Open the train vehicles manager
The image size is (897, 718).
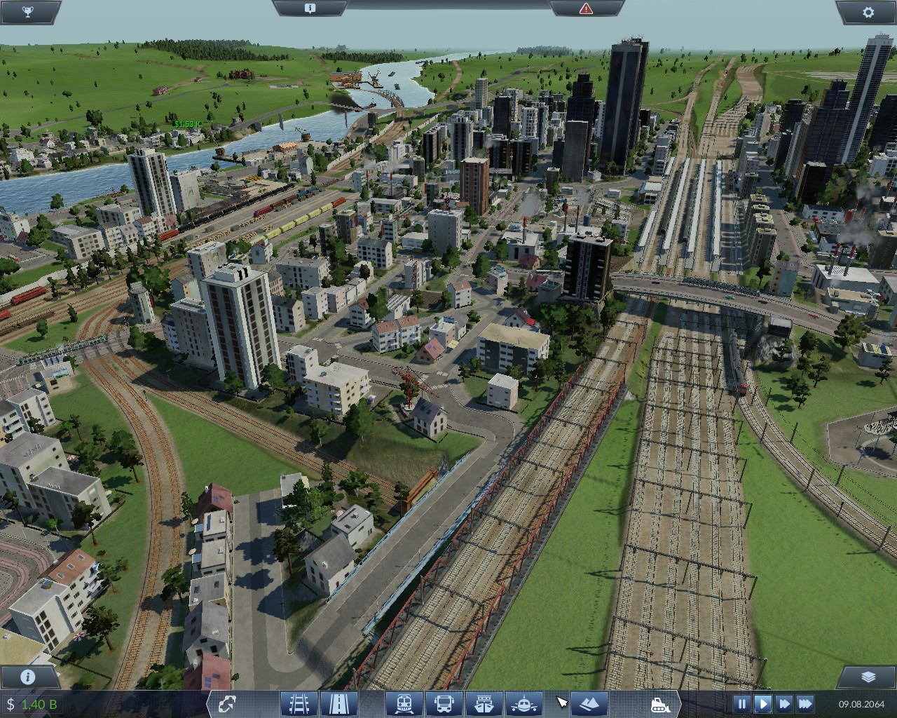[404, 703]
